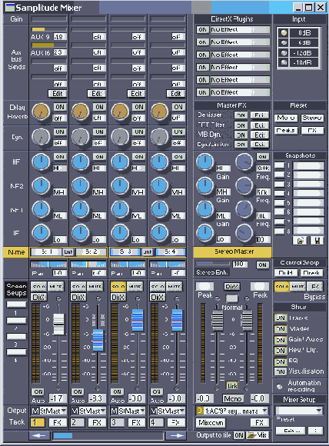
Task: Open the FX button for track 2
Action: tap(97, 422)
